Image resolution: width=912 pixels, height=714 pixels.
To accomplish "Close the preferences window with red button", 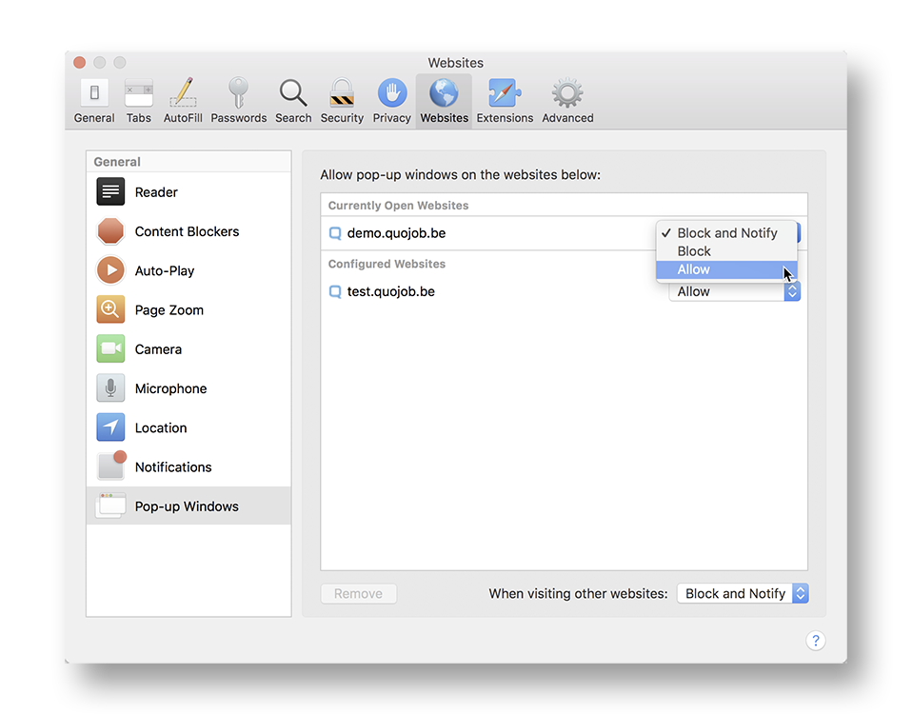I will pyautogui.click(x=80, y=62).
